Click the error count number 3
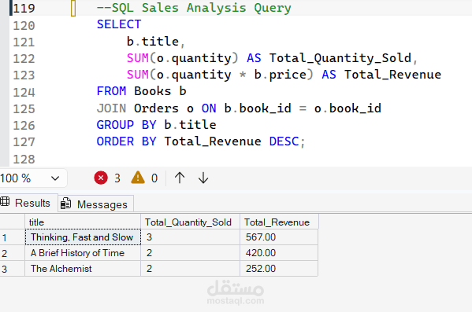Image resolution: width=472 pixels, height=312 pixels. click(x=117, y=178)
